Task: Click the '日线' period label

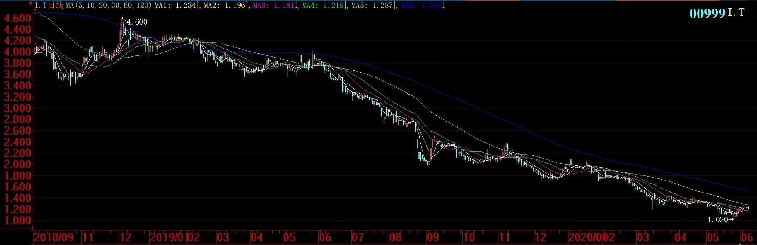Action: tap(56, 5)
